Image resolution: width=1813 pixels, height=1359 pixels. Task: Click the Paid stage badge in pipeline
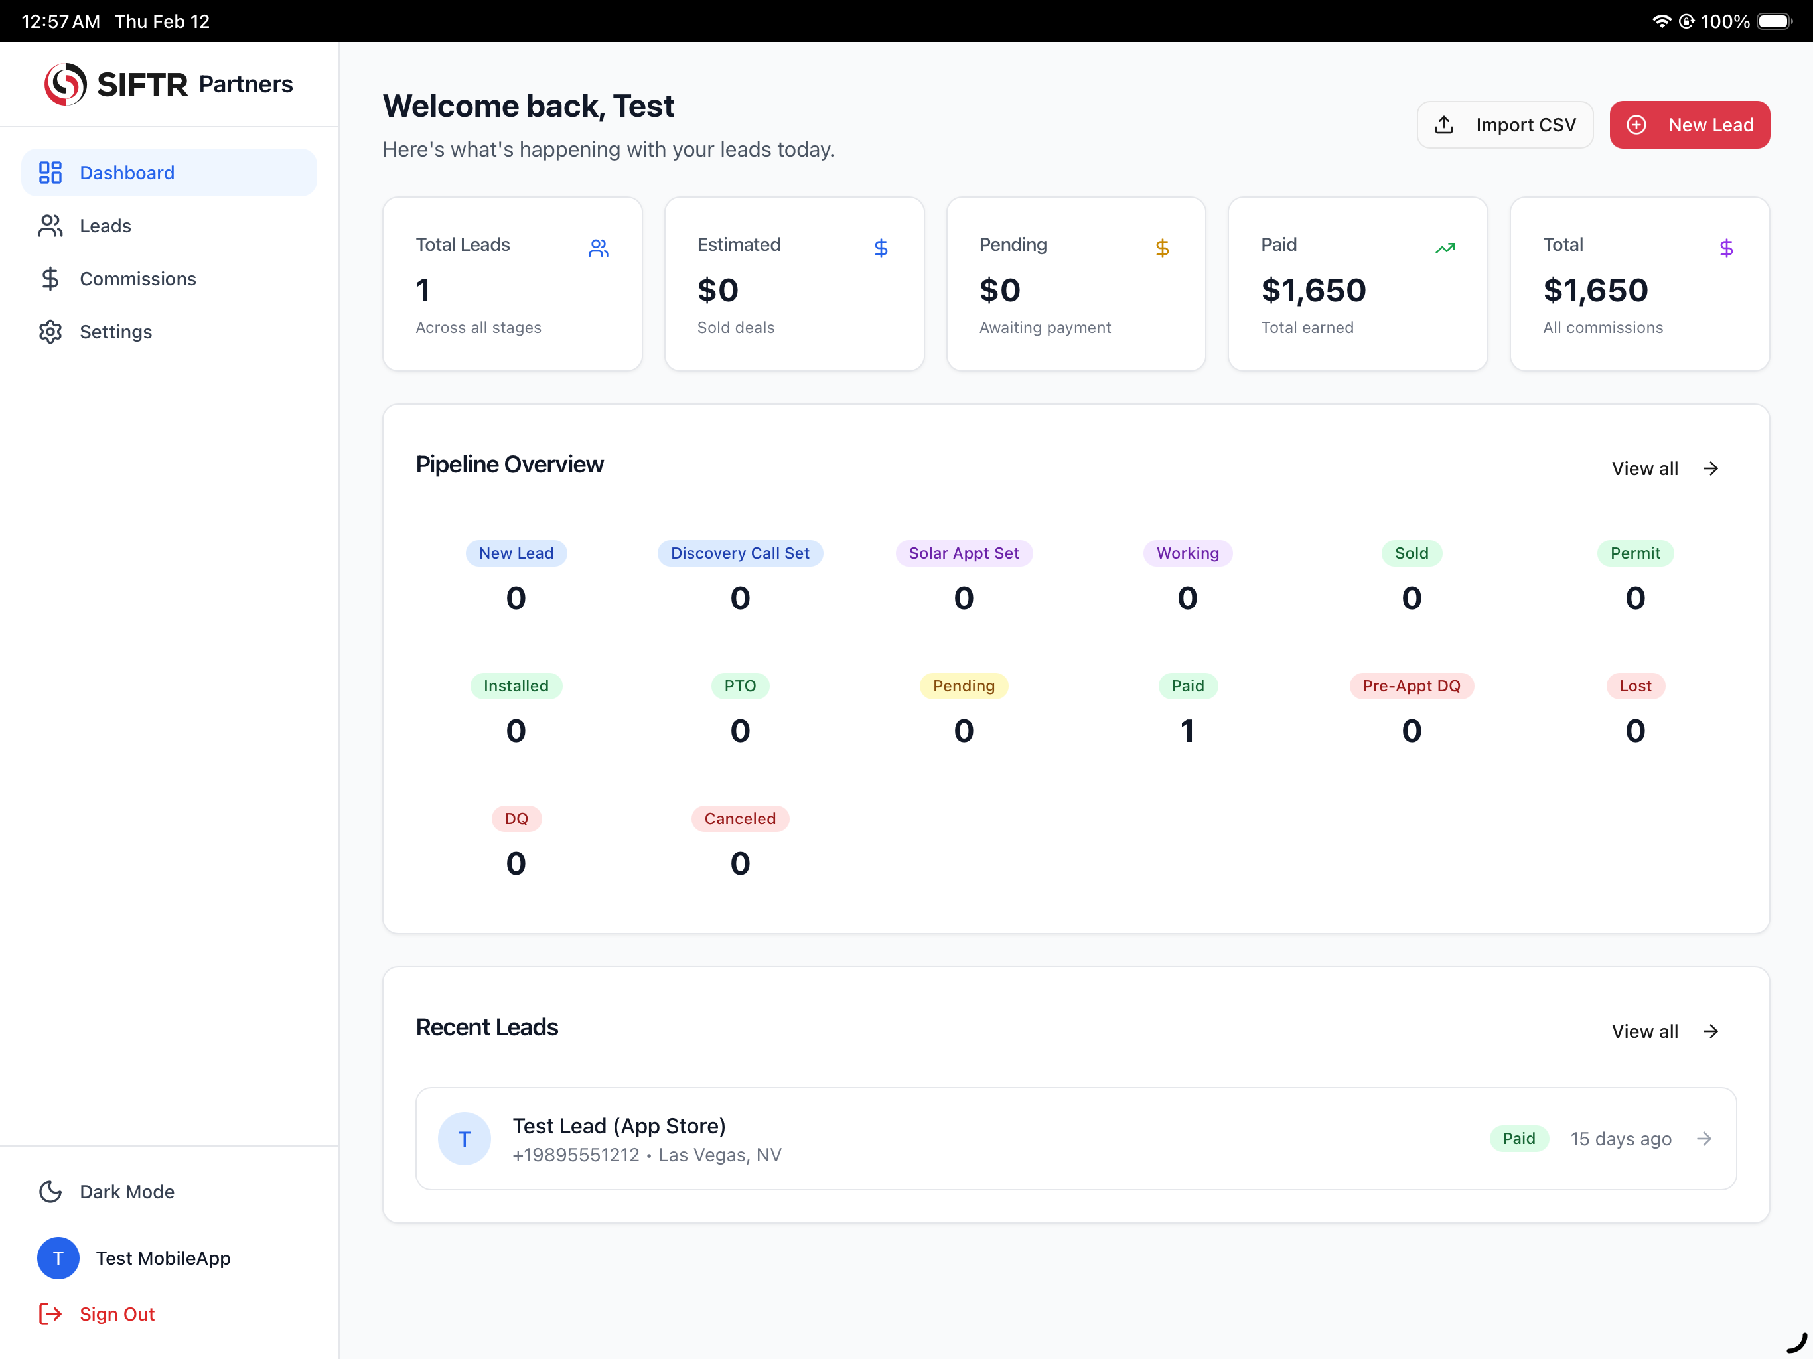tap(1188, 686)
